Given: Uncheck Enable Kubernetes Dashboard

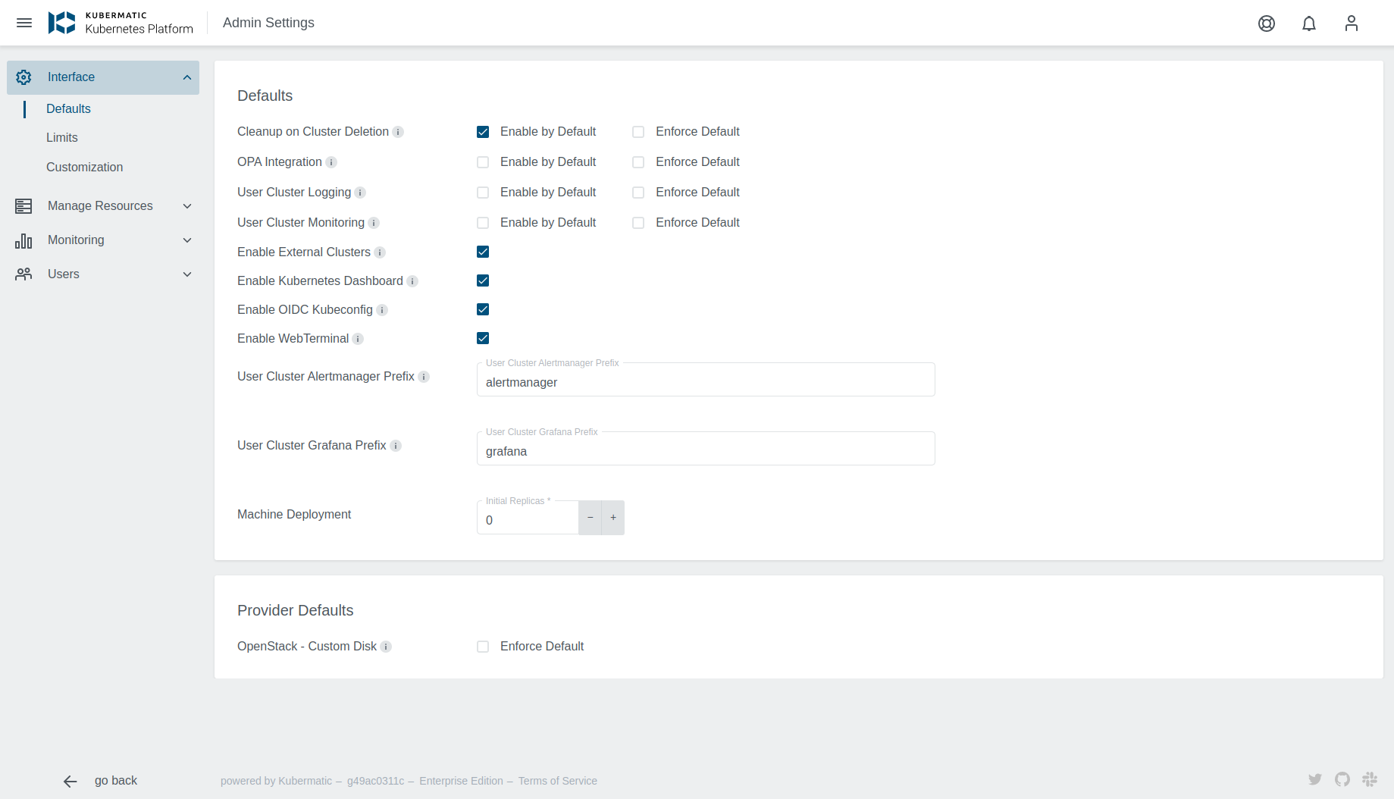Looking at the screenshot, I should pyautogui.click(x=483, y=280).
